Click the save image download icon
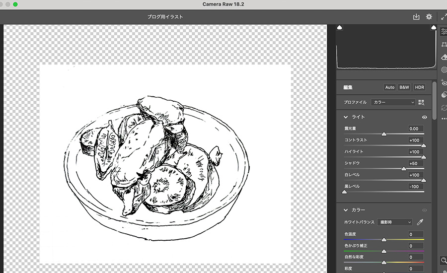The height and width of the screenshot is (273, 447). click(416, 17)
